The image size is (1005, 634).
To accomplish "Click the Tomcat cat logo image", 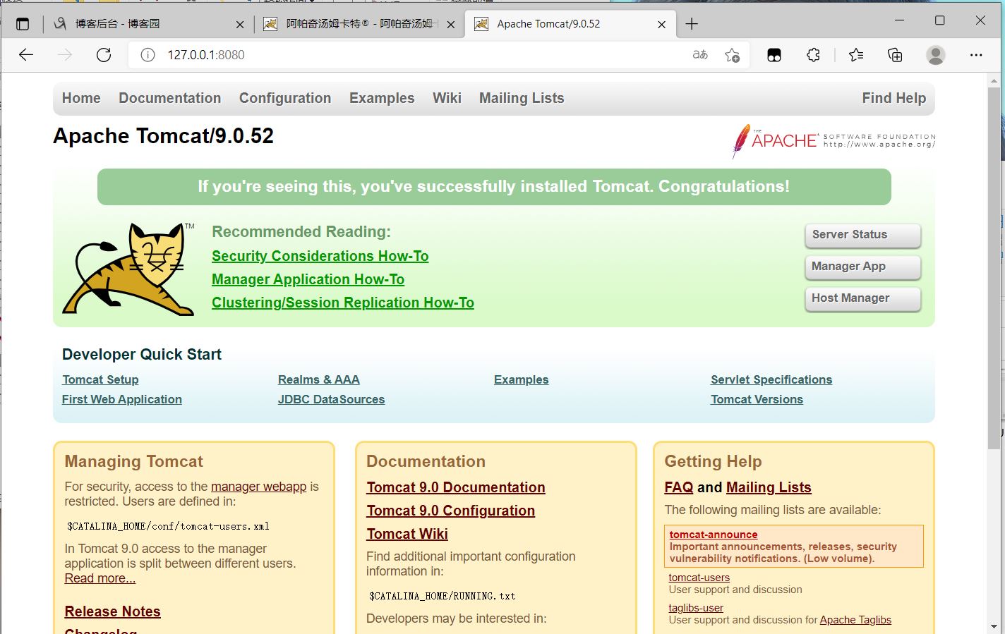I will [129, 269].
